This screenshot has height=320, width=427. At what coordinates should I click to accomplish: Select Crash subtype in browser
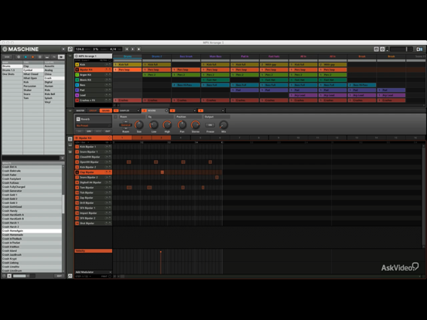[54, 78]
